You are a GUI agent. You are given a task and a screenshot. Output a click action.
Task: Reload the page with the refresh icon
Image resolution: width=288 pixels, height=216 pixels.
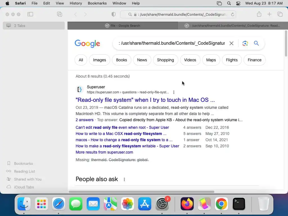(232, 14)
